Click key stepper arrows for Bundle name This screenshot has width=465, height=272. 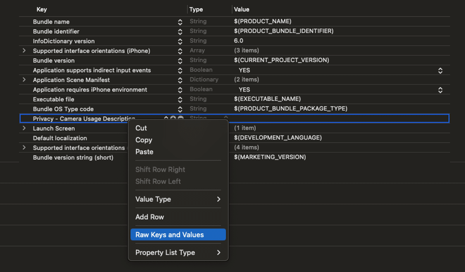click(x=180, y=22)
